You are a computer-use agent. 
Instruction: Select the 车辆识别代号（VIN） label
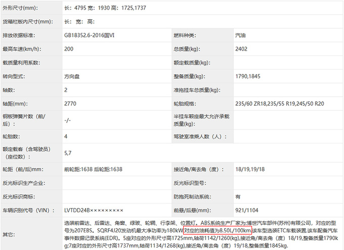coord(28,210)
